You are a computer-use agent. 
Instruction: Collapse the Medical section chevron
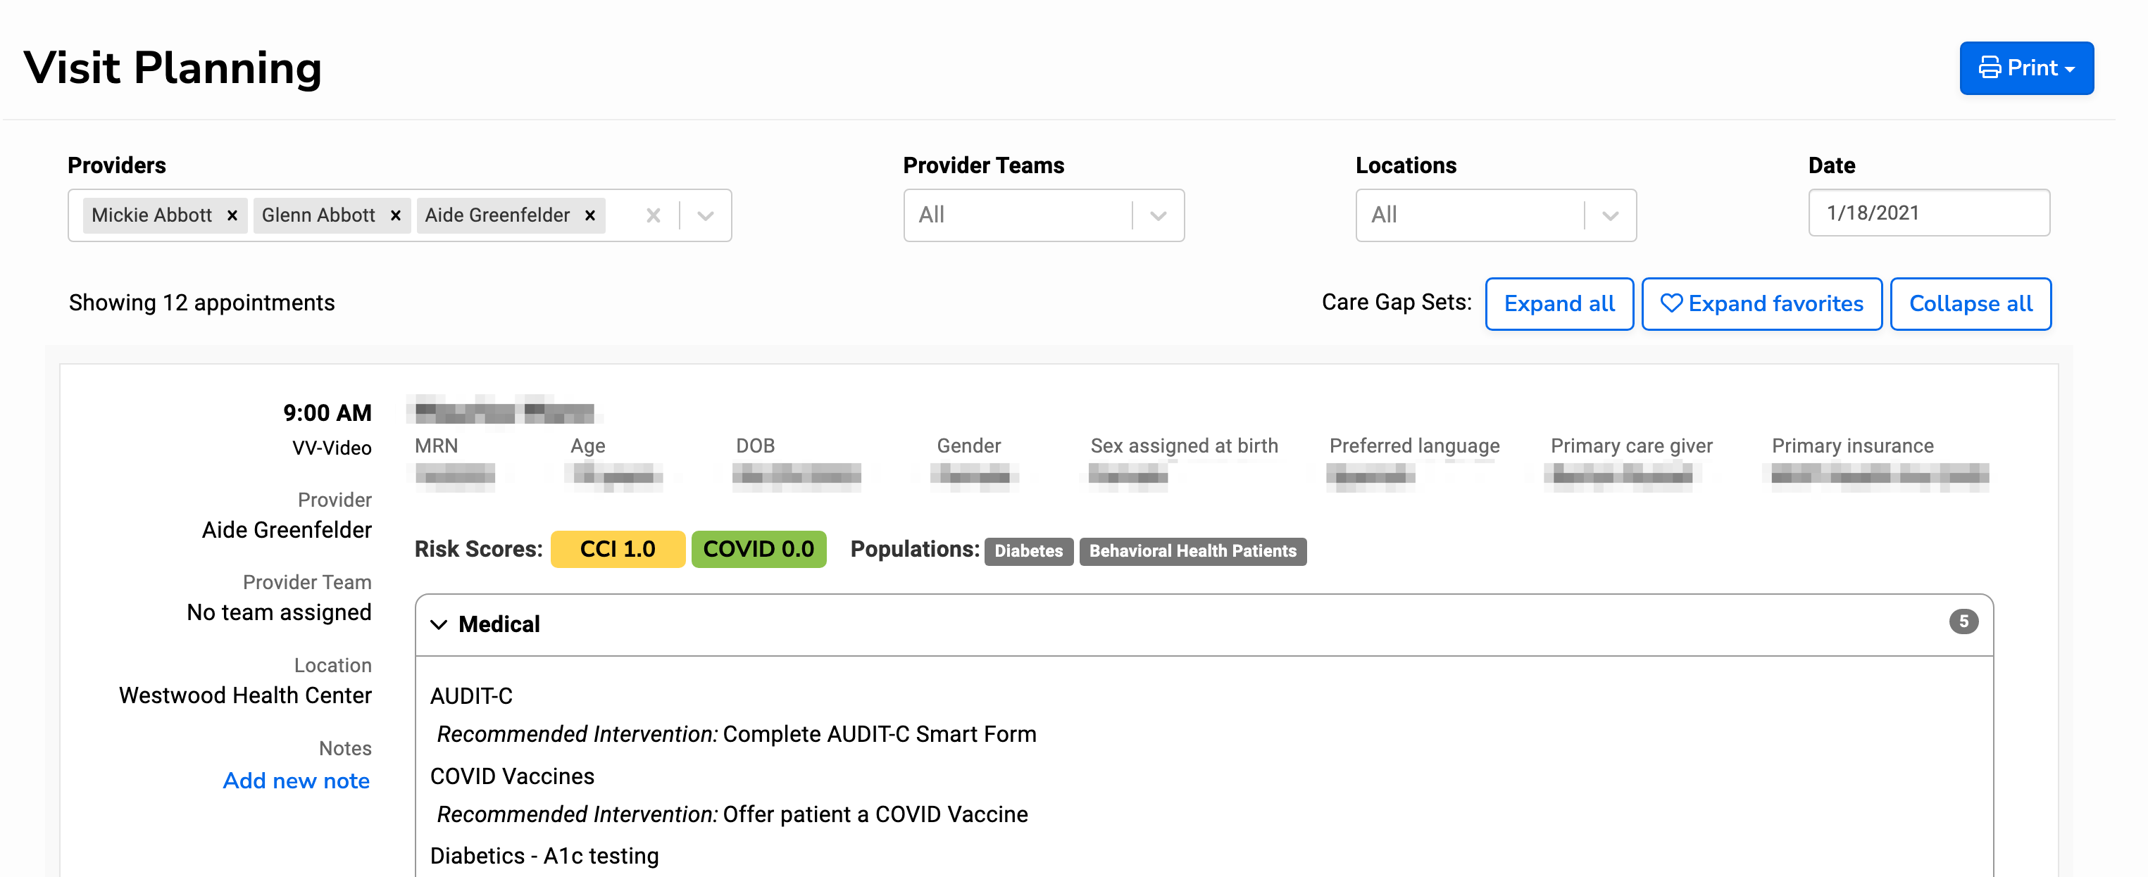pos(439,624)
